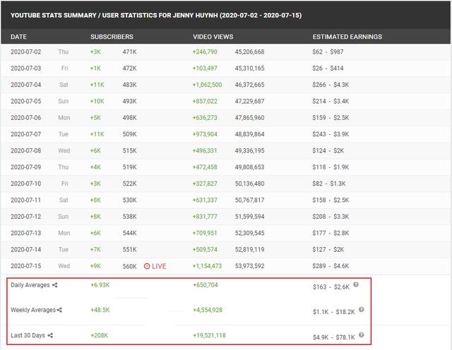Click the red LIVE indicator on 2020-07-15

155,266
